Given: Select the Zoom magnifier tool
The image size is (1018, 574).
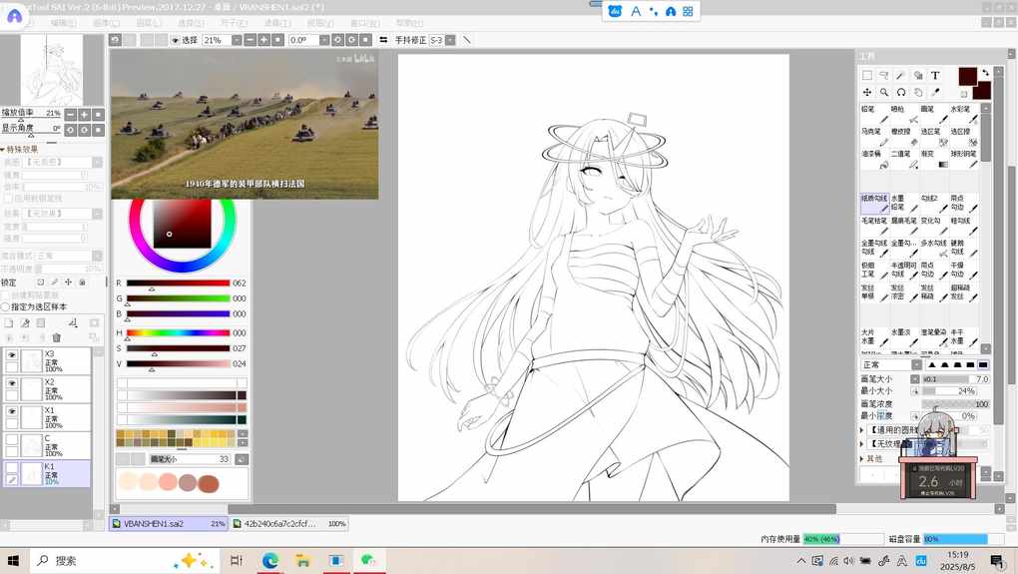Looking at the screenshot, I should 883,92.
